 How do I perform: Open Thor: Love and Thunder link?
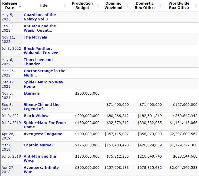(x=38, y=62)
